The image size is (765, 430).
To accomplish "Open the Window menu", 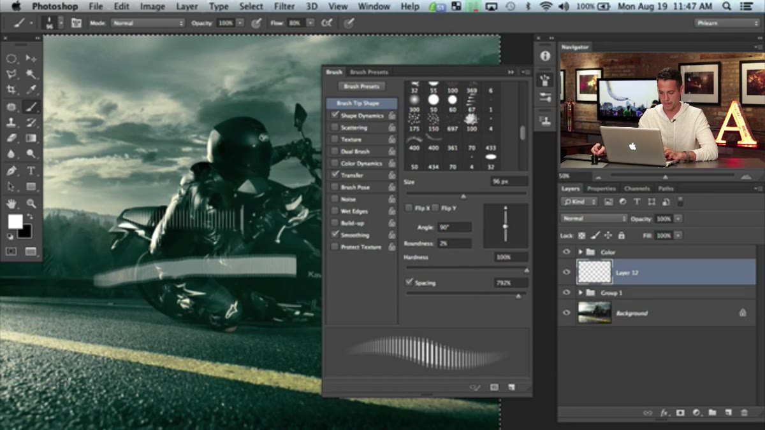I will pyautogui.click(x=374, y=6).
